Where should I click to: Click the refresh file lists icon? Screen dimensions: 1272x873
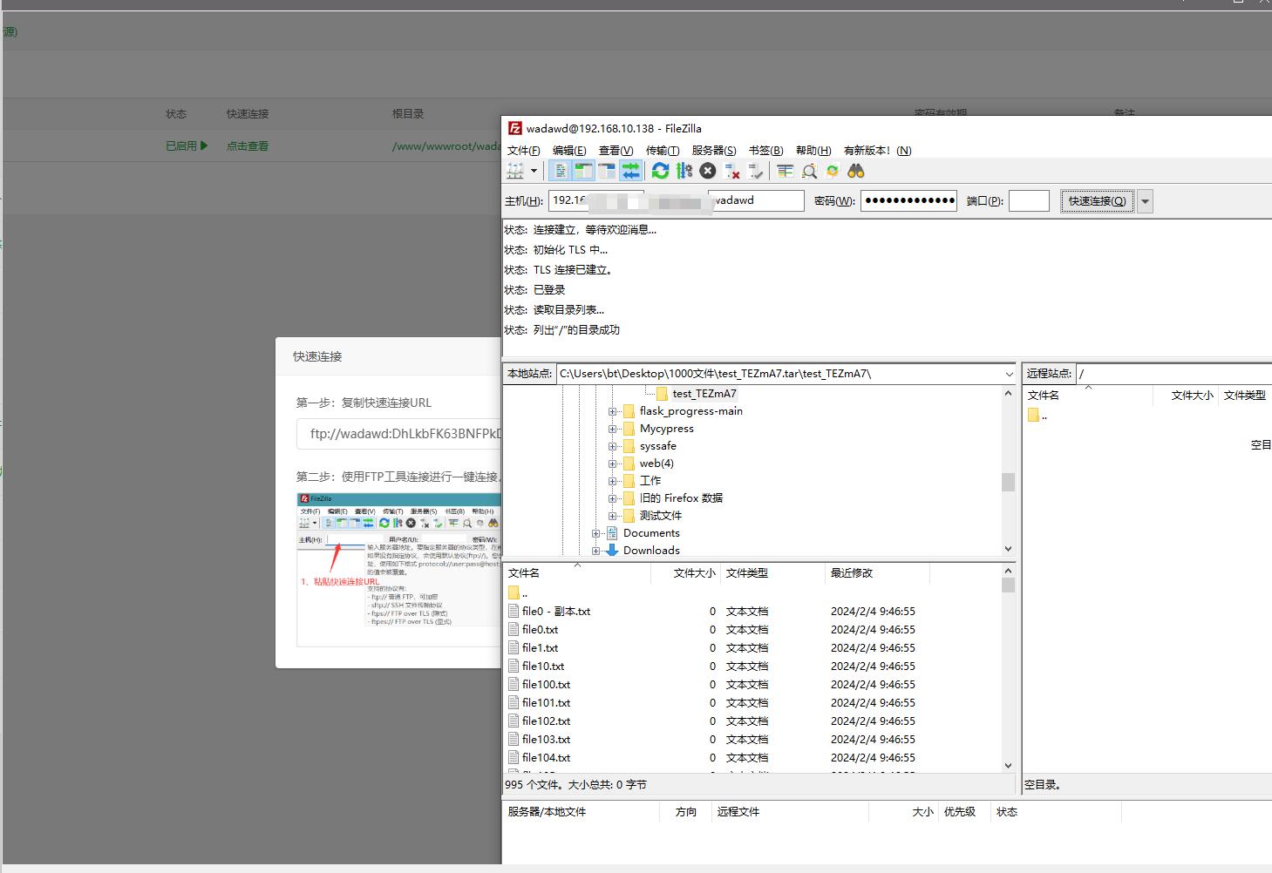[660, 171]
